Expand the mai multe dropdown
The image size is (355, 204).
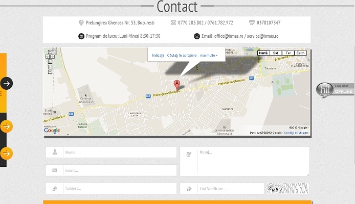pos(209,55)
